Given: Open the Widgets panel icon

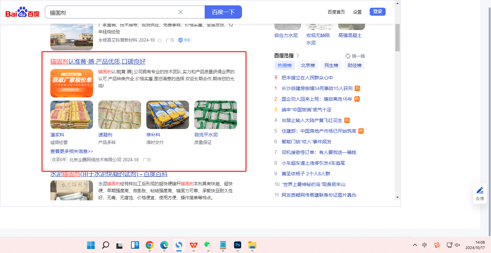Looking at the screenshot, I should pyautogui.click(x=135, y=245).
